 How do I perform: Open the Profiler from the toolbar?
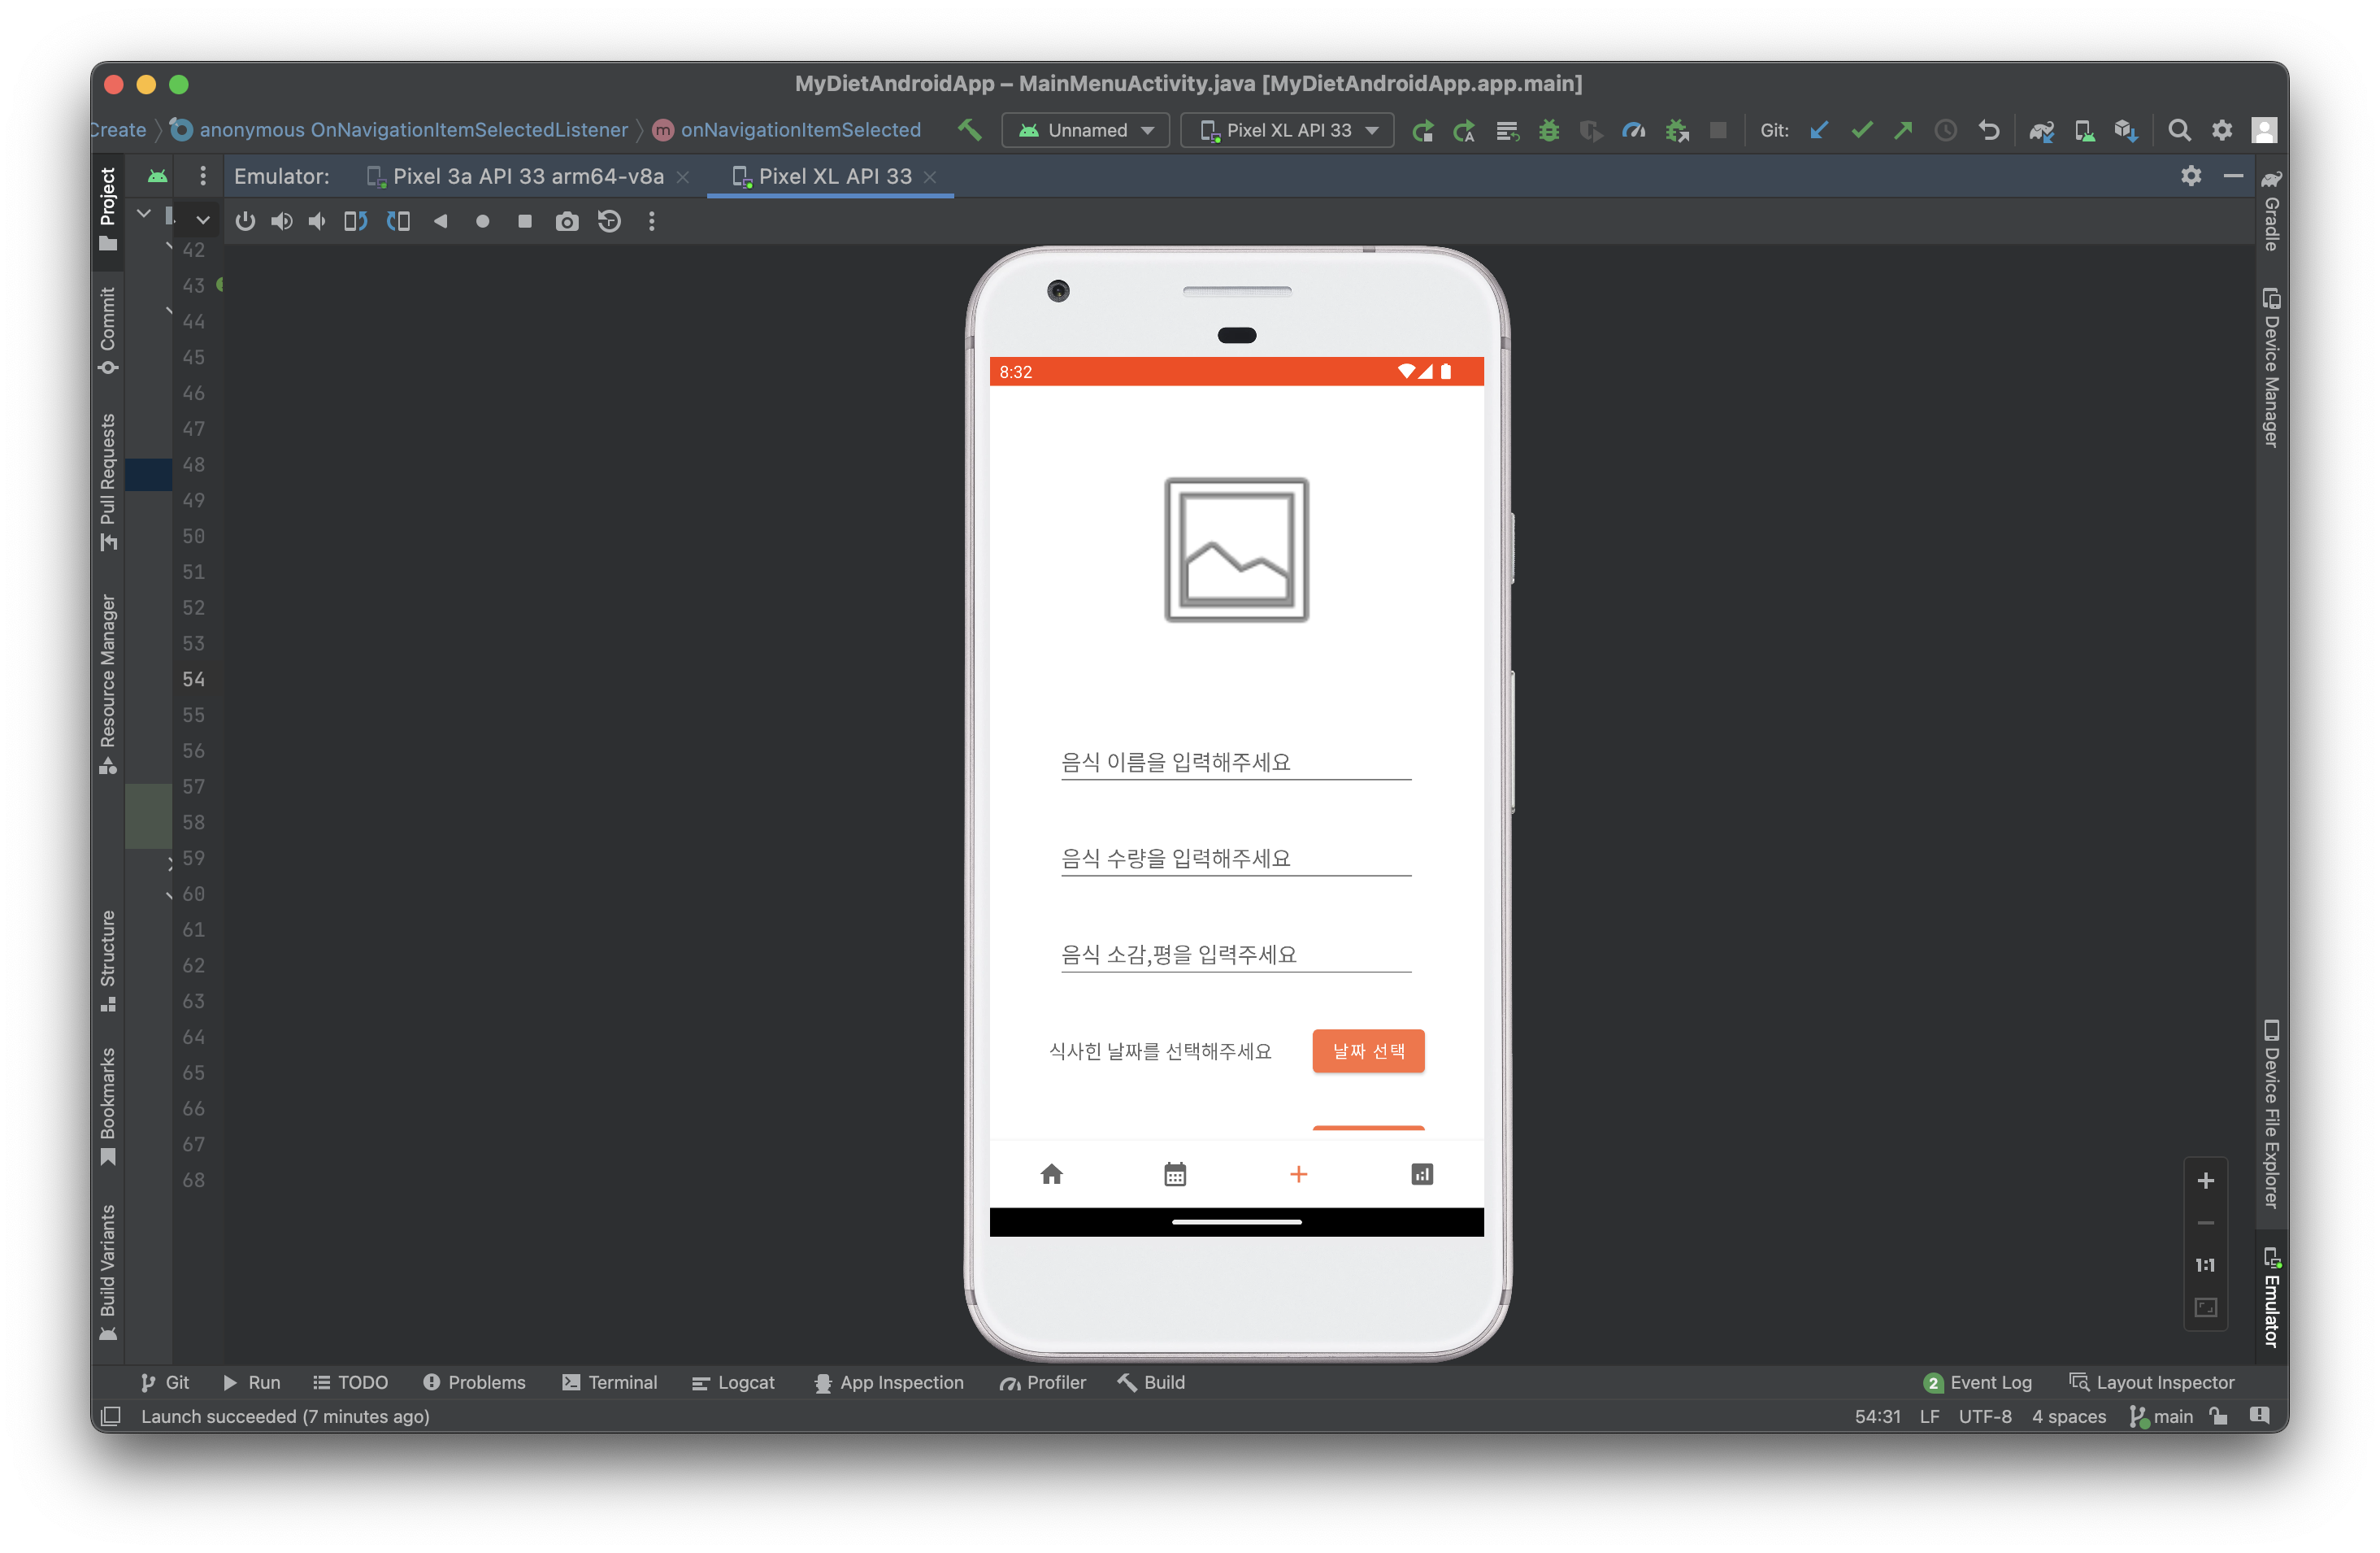coord(1634,130)
